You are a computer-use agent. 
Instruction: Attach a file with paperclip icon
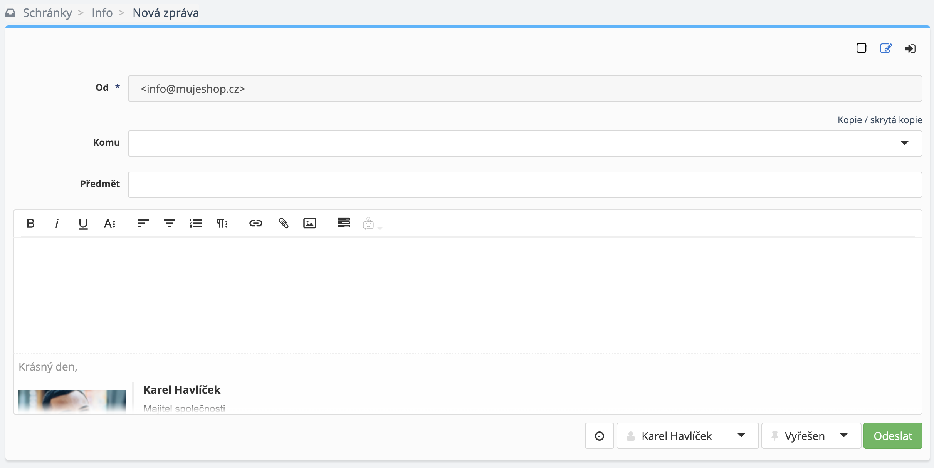(x=284, y=223)
